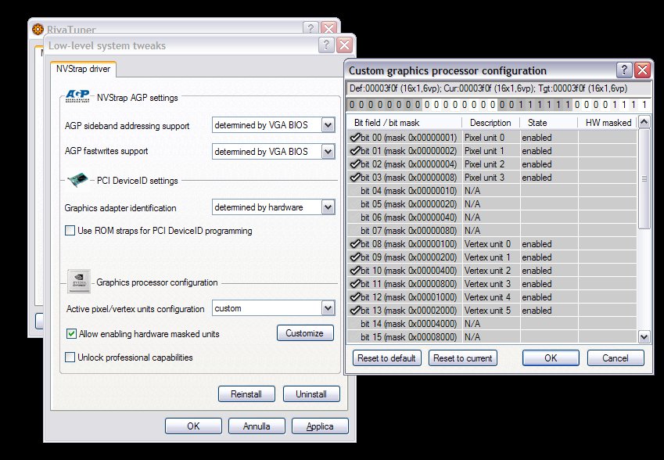Viewport: 664px width, 460px height.
Task: Click Reset to current button
Action: point(463,358)
